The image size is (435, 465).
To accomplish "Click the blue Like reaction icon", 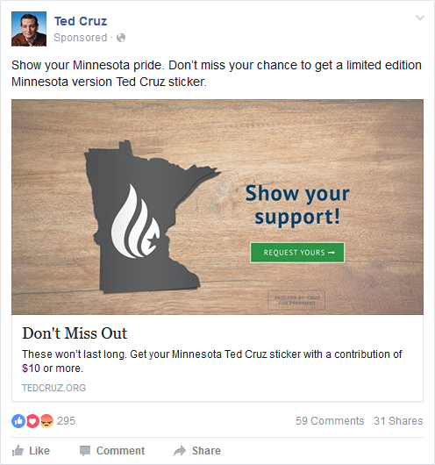I will (18, 421).
